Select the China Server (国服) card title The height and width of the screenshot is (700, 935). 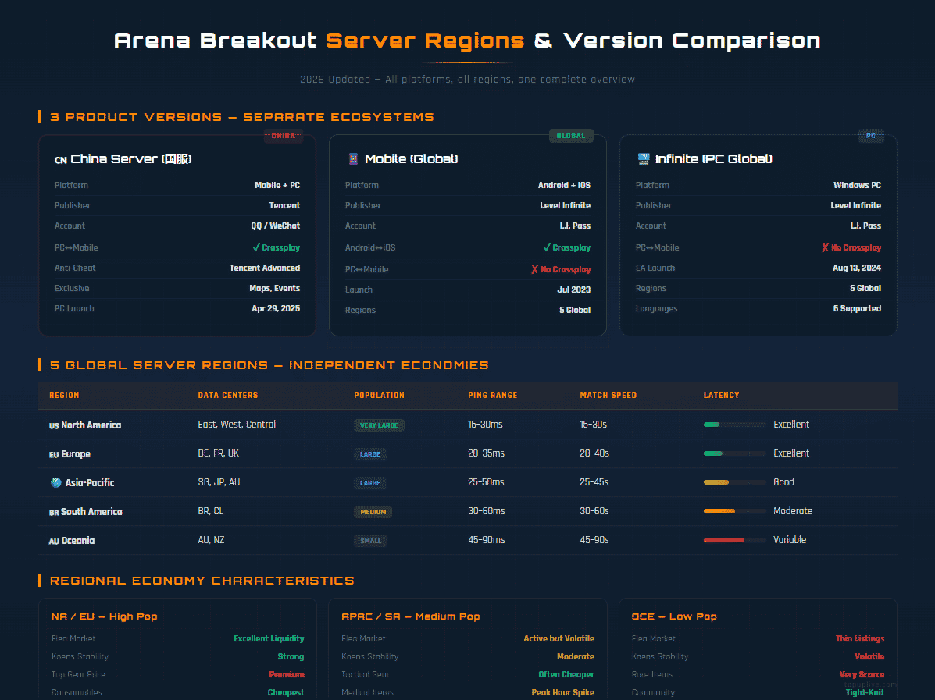click(131, 158)
